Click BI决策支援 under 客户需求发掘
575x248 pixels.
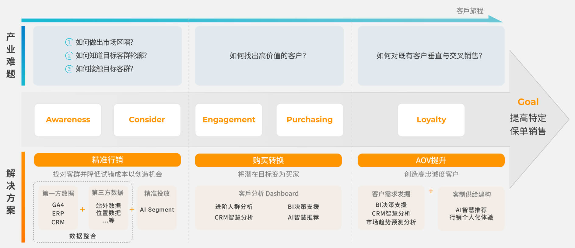(391, 205)
